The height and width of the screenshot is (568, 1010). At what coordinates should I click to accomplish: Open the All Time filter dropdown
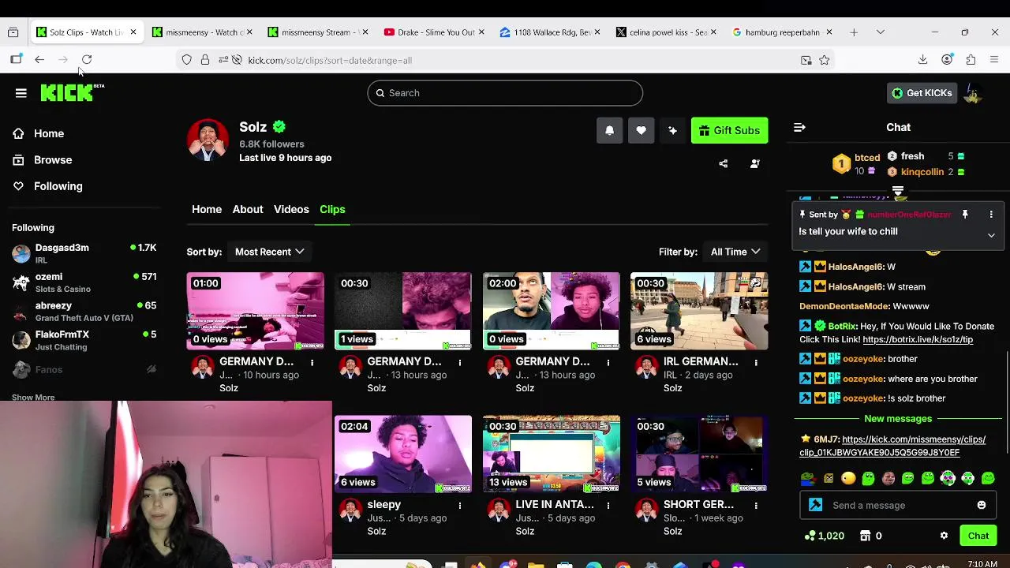[x=735, y=252]
